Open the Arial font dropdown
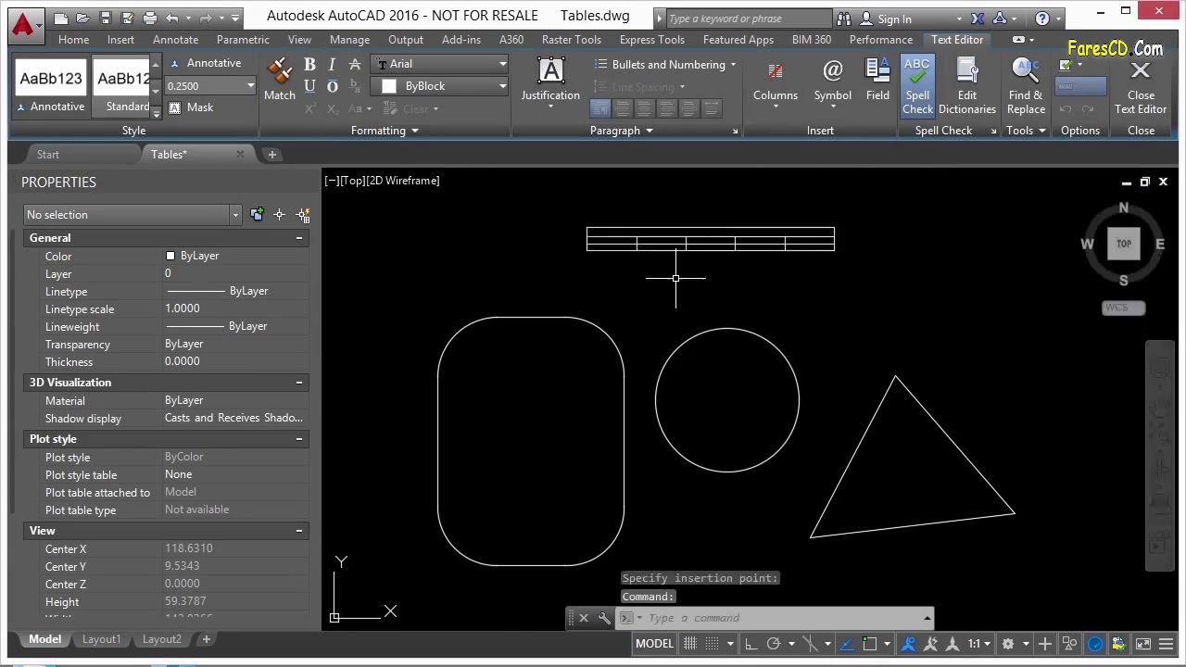The width and height of the screenshot is (1186, 667). pyautogui.click(x=440, y=64)
